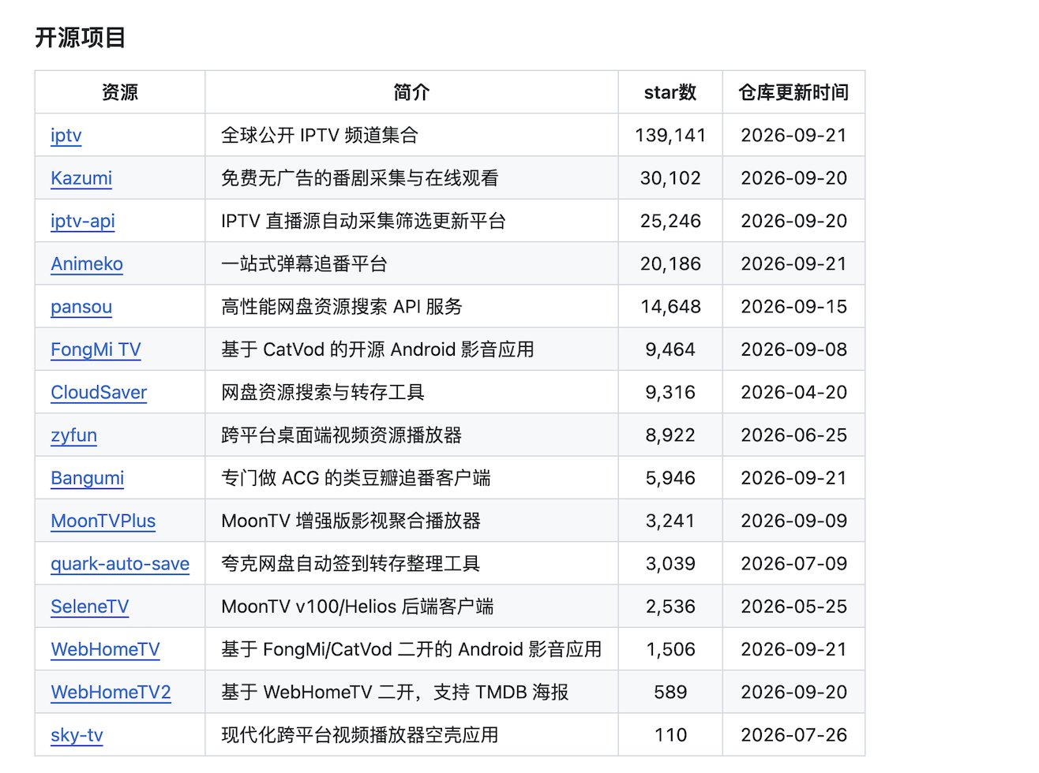Click the star数 column header
Image resolution: width=1039 pixels, height=773 pixels.
coord(670,92)
